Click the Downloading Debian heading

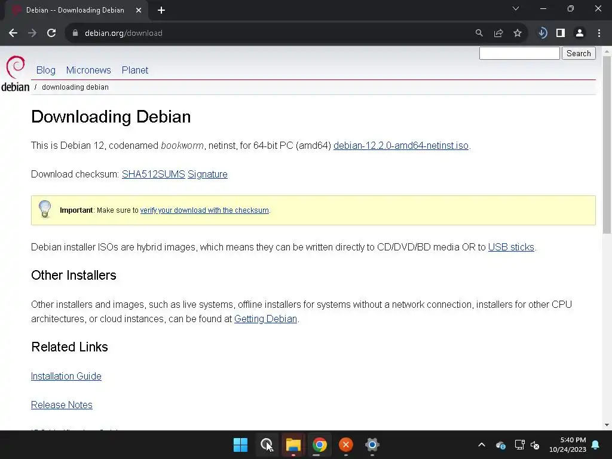click(111, 117)
